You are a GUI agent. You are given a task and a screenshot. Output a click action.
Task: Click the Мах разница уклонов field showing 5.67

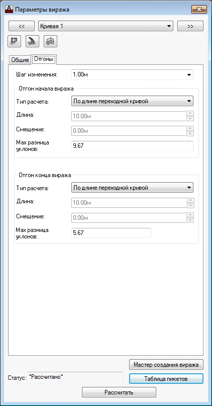point(111,233)
